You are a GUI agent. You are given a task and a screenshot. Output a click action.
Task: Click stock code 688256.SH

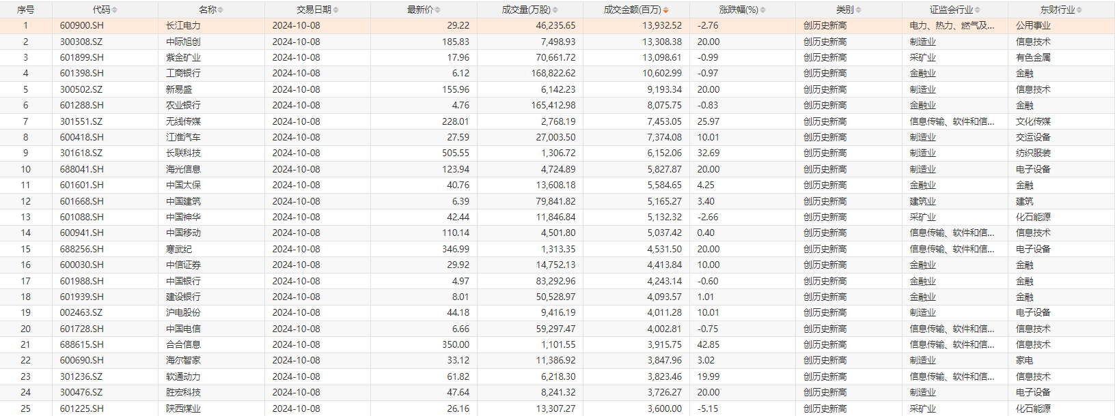point(82,249)
